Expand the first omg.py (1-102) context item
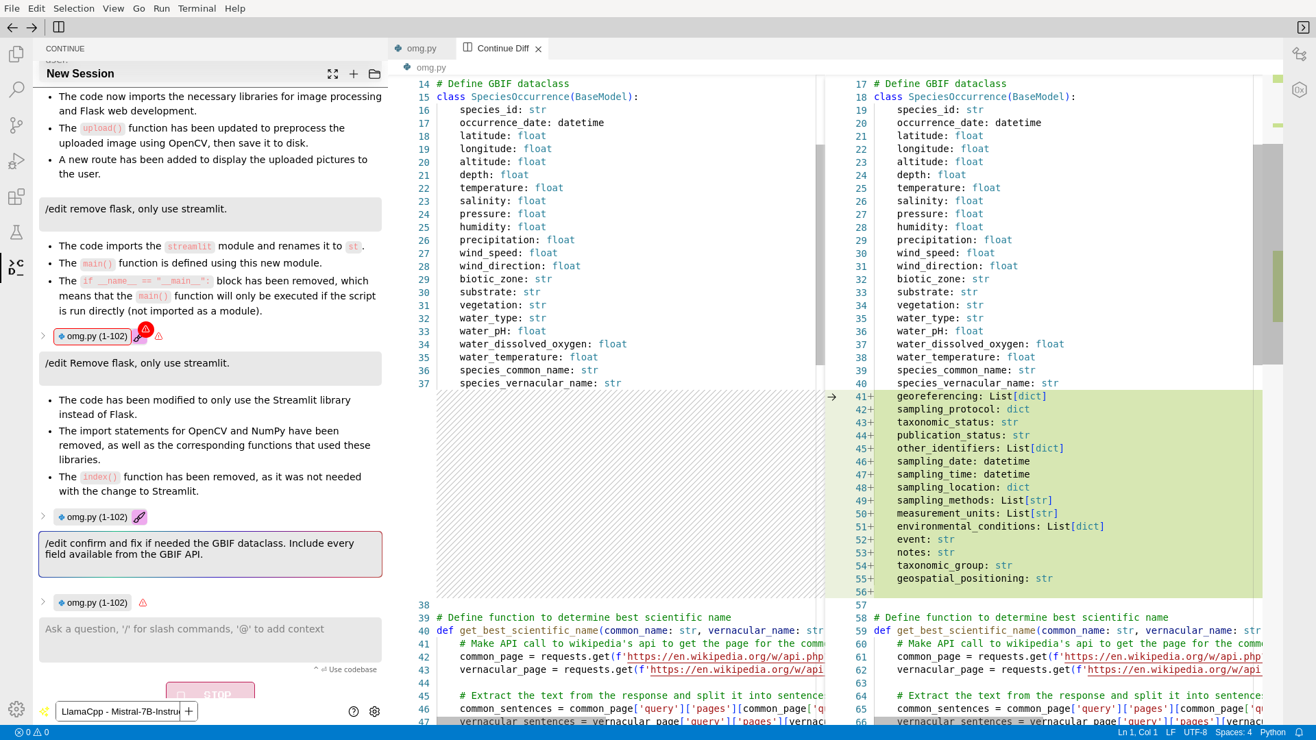1316x740 pixels. [42, 336]
